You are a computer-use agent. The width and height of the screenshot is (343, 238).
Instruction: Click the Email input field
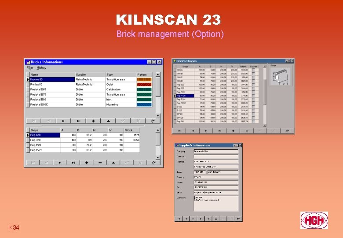coord(216,193)
